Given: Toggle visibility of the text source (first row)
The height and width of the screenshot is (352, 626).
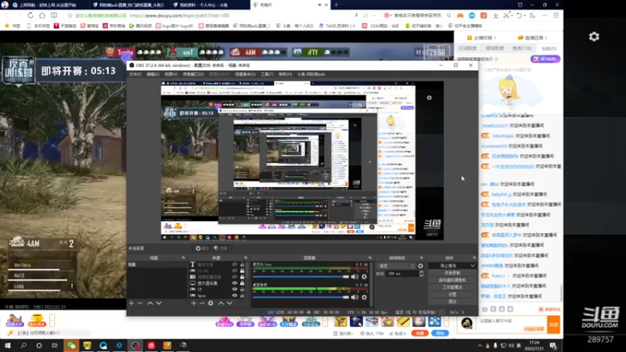Looking at the screenshot, I should [x=235, y=264].
